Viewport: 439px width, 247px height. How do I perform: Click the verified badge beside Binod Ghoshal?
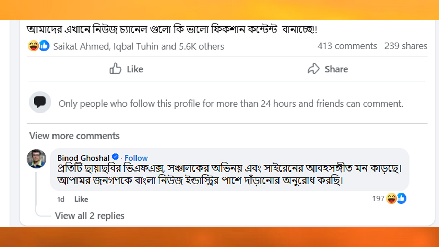tap(116, 157)
